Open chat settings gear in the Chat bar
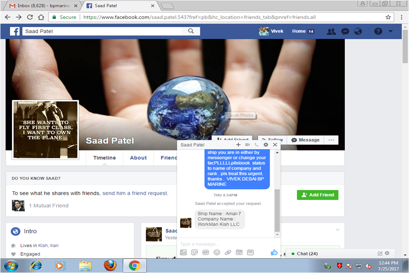Image resolution: width=409 pixels, height=273 pixels. [387, 253]
